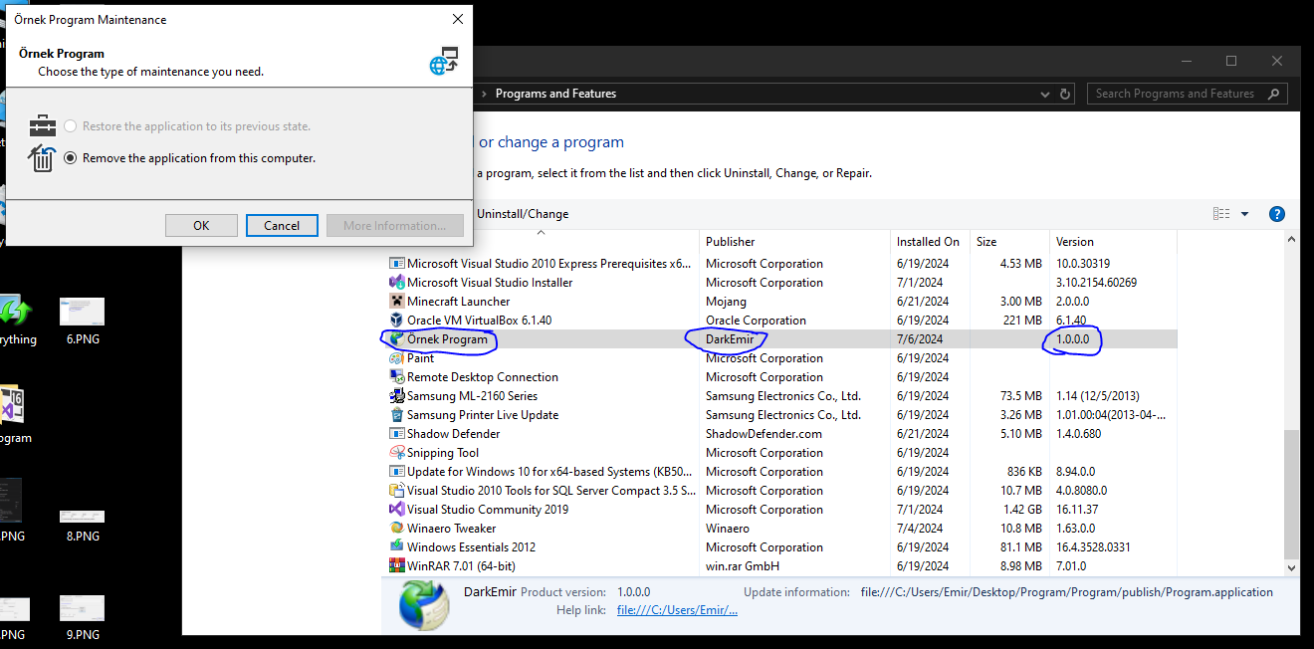Image resolution: width=1314 pixels, height=649 pixels.
Task: Click the help question mark icon
Action: click(x=1277, y=214)
